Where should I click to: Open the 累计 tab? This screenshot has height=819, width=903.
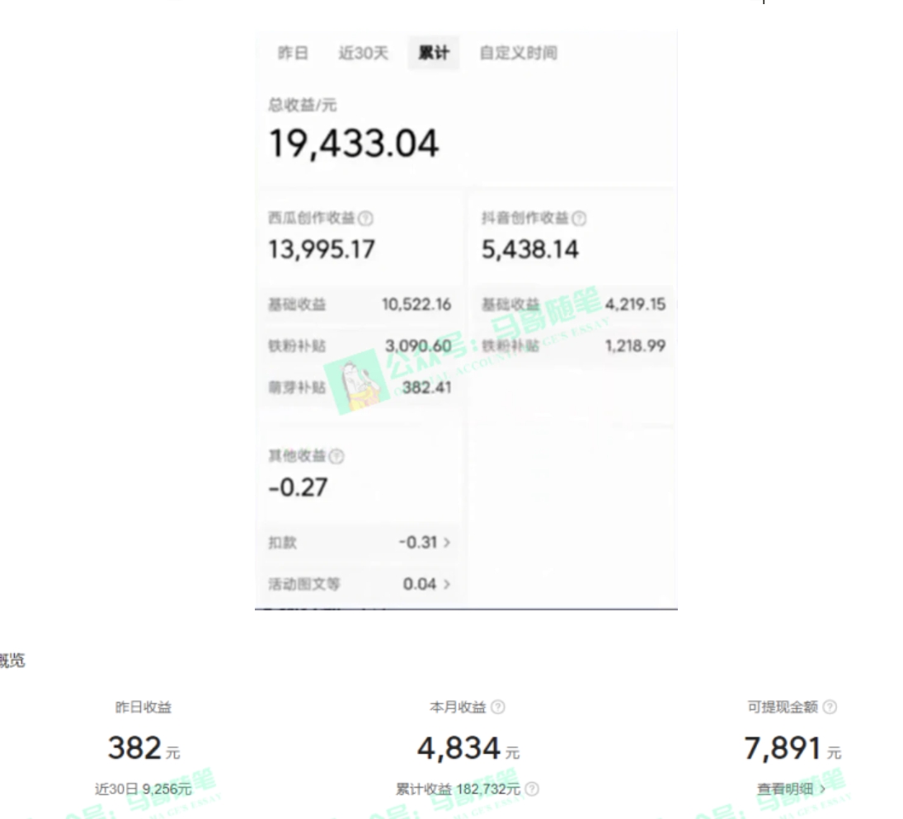coord(433,53)
